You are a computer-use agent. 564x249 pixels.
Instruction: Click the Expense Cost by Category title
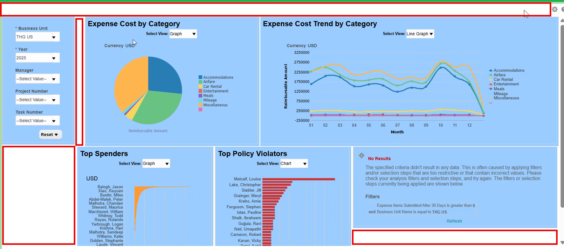click(134, 24)
